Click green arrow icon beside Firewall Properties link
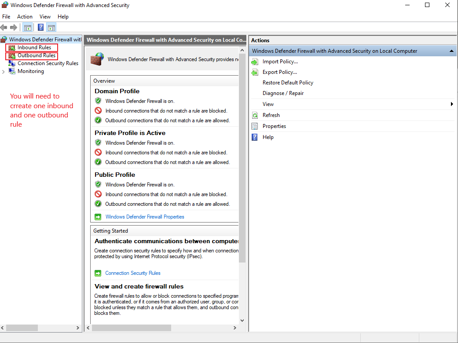Image resolution: width=458 pixels, height=343 pixels. [98, 217]
